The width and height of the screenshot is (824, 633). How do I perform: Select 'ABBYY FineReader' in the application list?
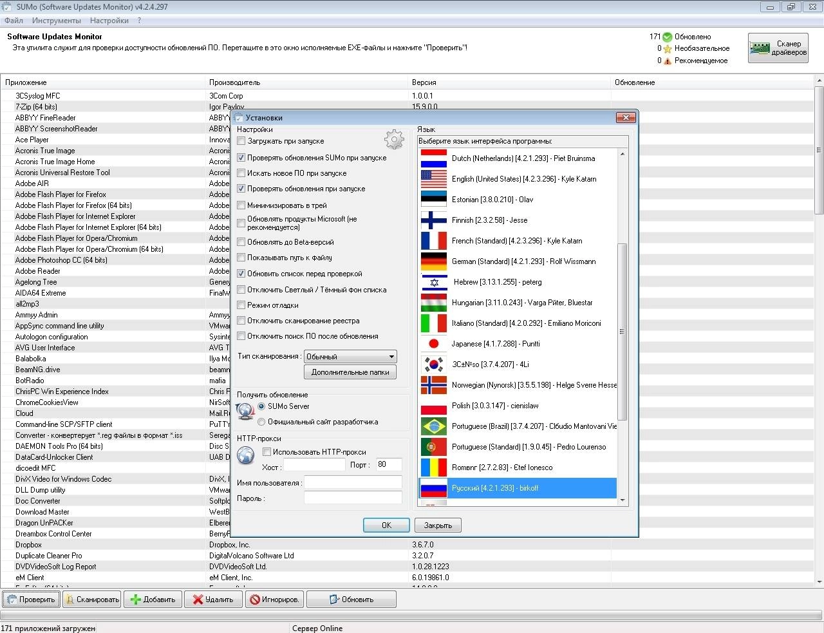(x=45, y=118)
